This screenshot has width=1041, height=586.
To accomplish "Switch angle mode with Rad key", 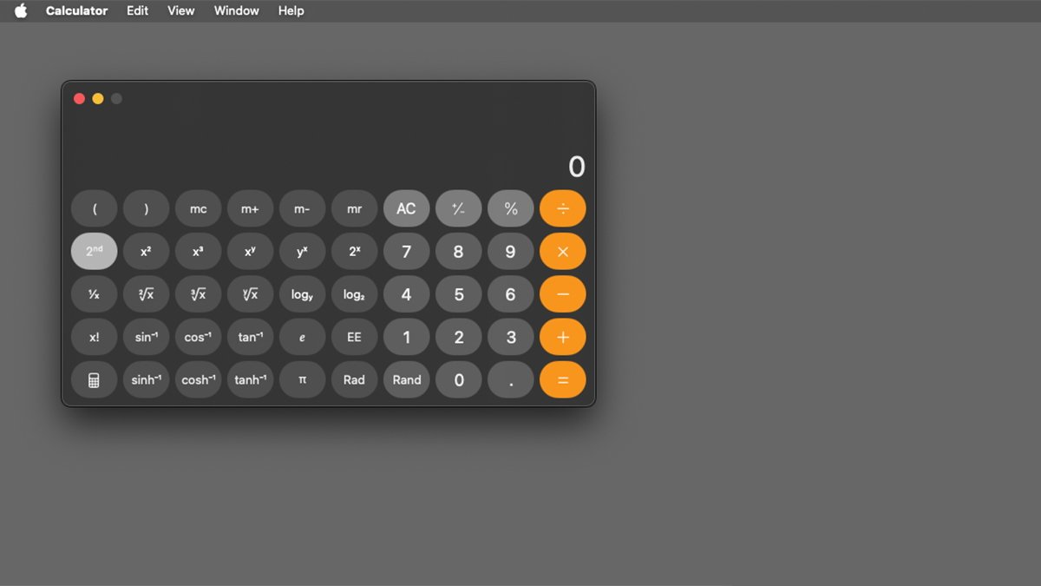I will point(354,380).
